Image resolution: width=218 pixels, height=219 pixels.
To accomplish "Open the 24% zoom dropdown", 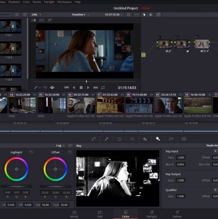I will pos(36,14).
